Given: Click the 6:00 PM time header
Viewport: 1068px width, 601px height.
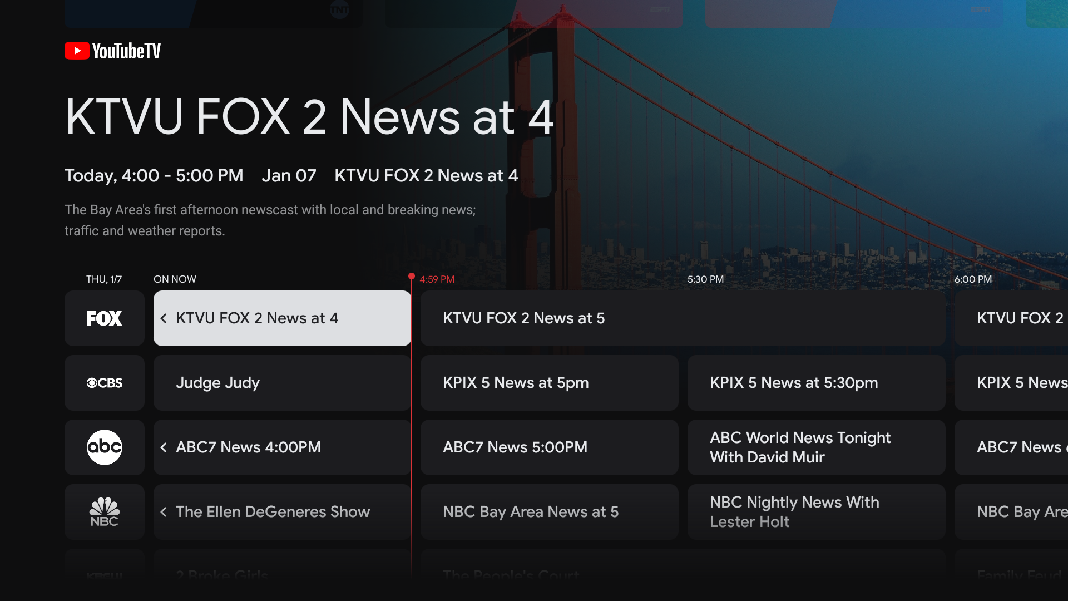Looking at the screenshot, I should coord(973,279).
